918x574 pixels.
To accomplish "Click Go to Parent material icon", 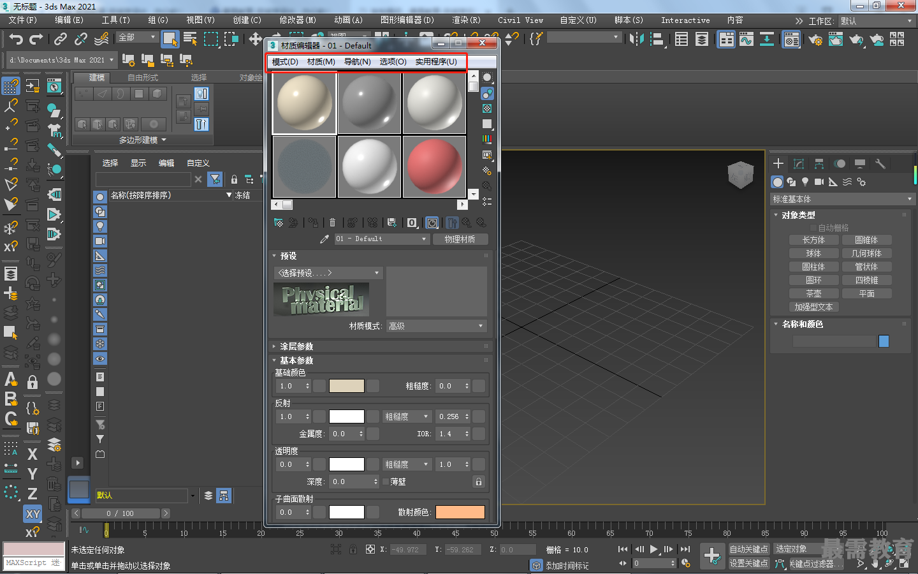I will (467, 223).
